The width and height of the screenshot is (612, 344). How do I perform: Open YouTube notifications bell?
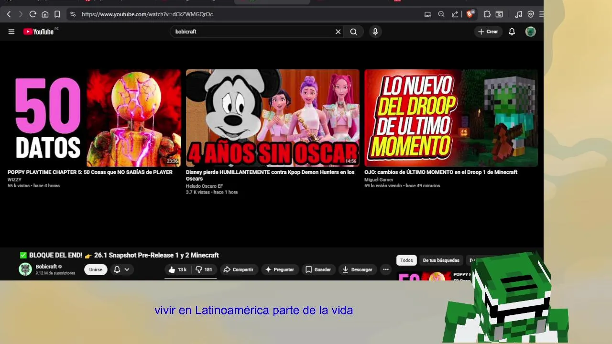tap(512, 32)
